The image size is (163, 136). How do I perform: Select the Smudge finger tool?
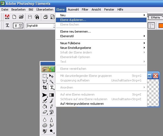(52, 125)
